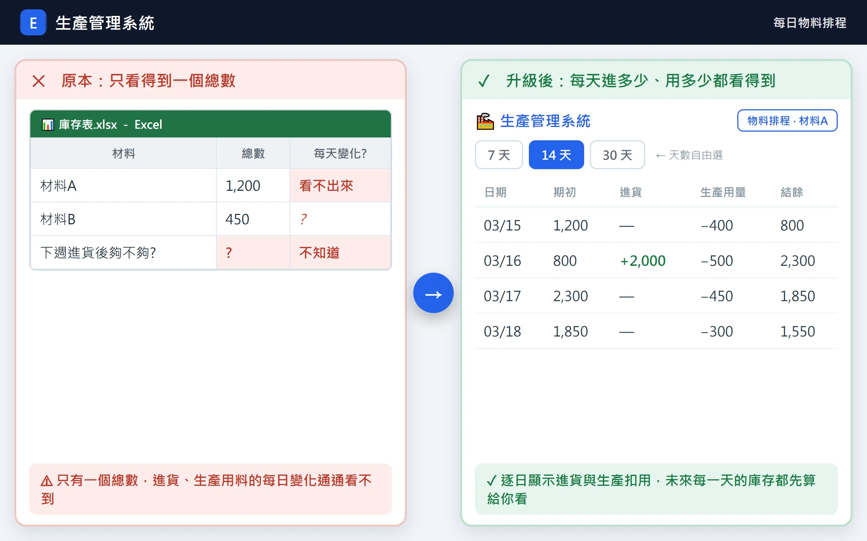Click the 期初 column header
867x541 pixels.
click(x=565, y=192)
